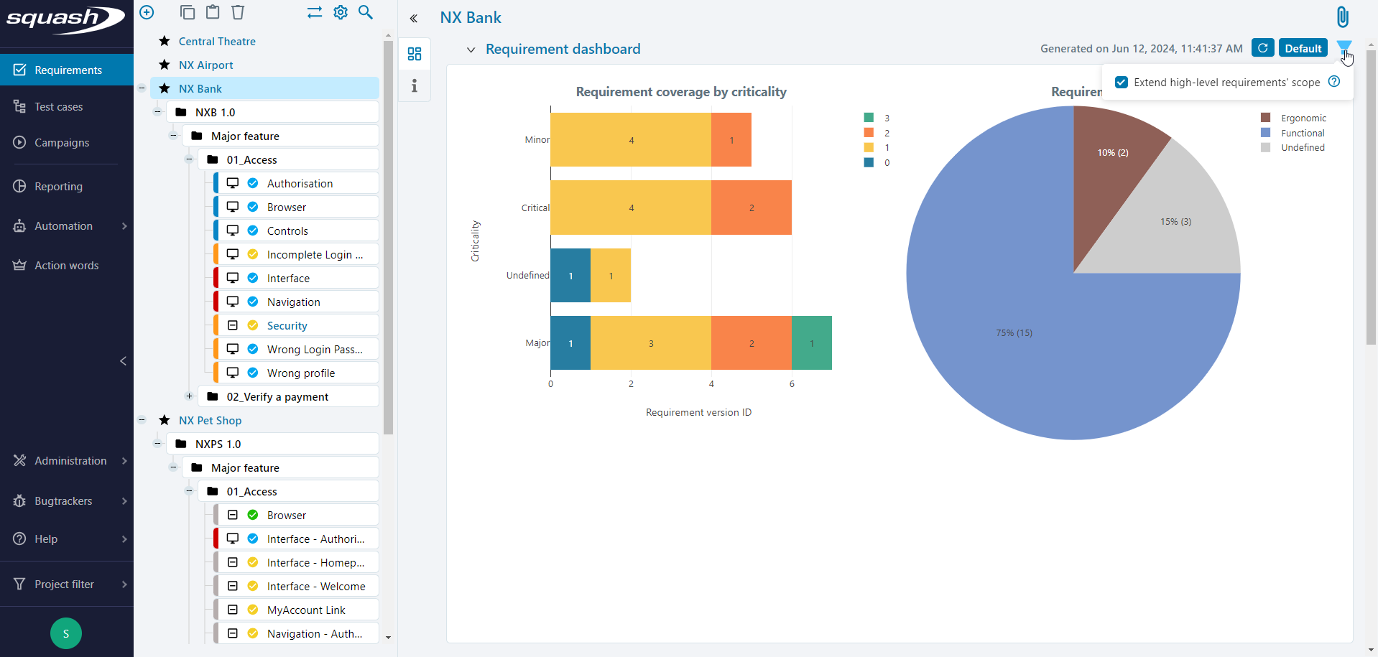Collapse the Requirement dashboard section chevron

pyautogui.click(x=471, y=50)
